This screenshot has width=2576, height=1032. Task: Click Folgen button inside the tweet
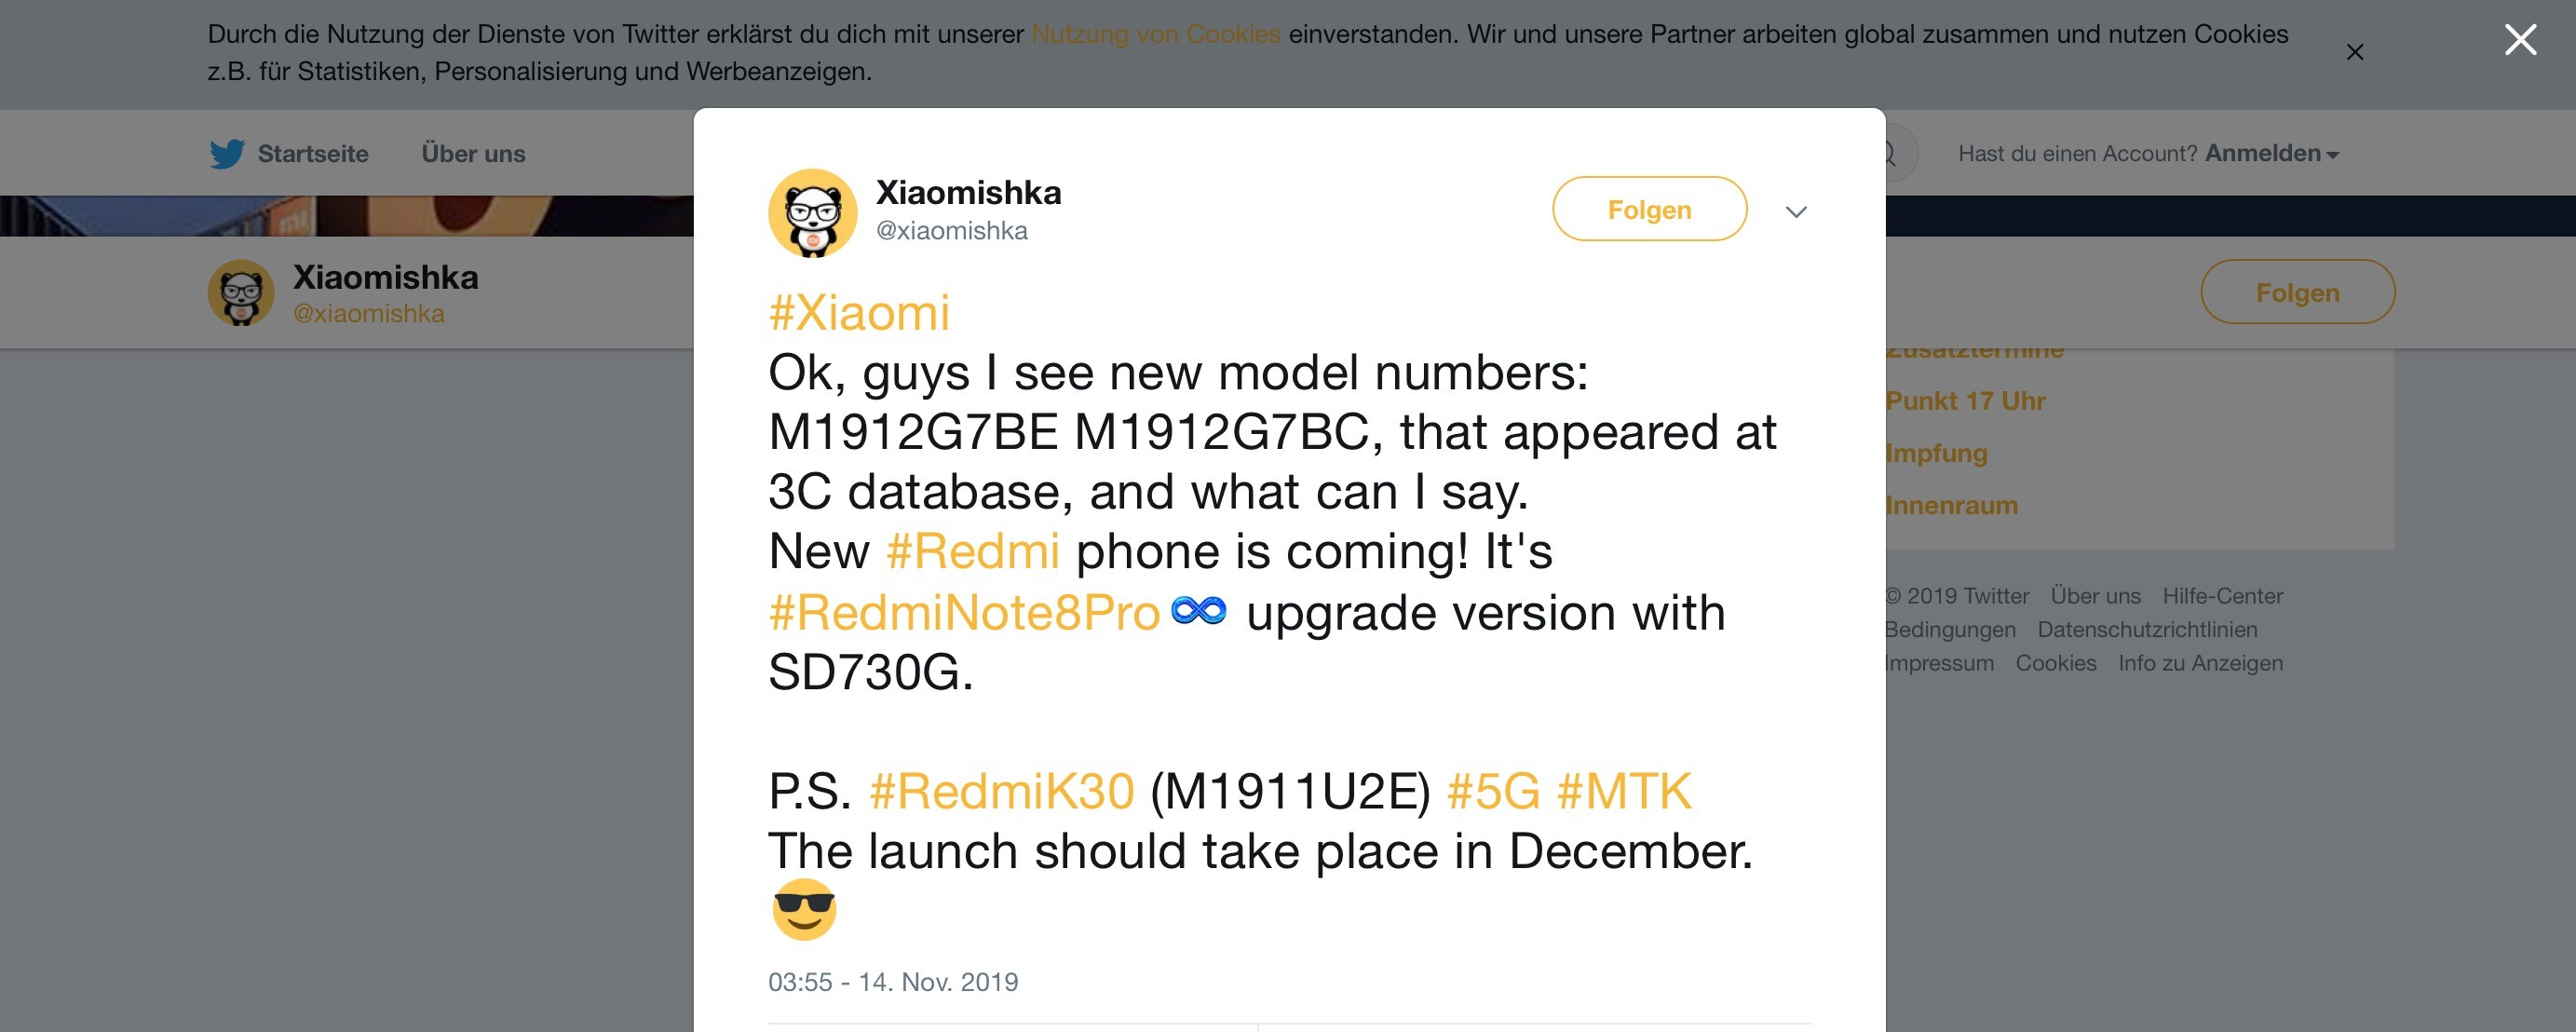(x=1649, y=209)
